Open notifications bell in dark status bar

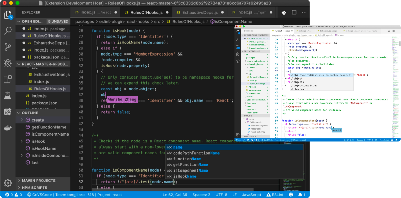point(302,195)
